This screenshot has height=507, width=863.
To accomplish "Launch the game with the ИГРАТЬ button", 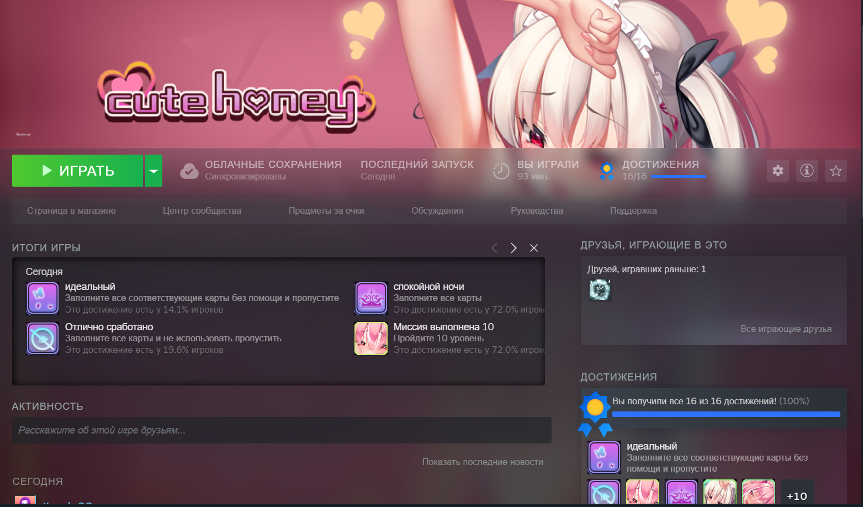I will 78,171.
